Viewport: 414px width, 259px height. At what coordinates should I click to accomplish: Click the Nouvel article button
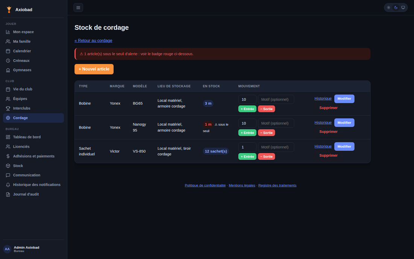[x=94, y=69]
